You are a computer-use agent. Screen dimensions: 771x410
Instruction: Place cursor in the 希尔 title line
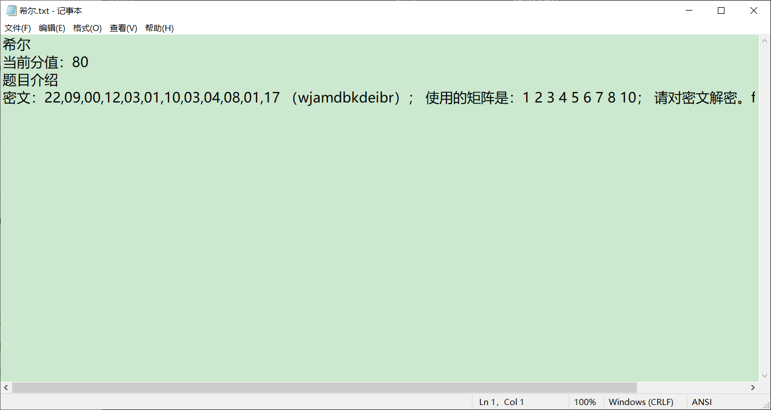click(x=17, y=44)
